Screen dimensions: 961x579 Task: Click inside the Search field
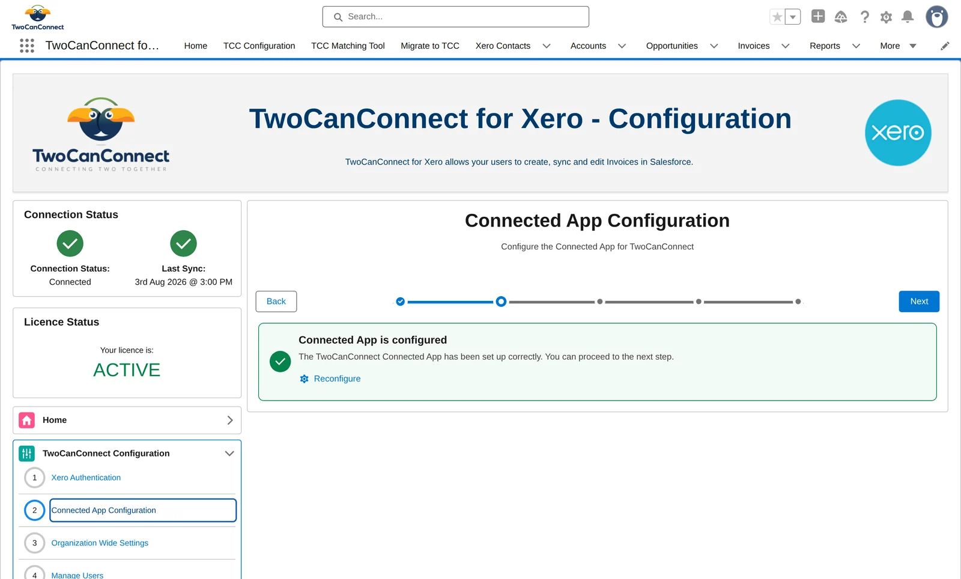[x=455, y=17]
